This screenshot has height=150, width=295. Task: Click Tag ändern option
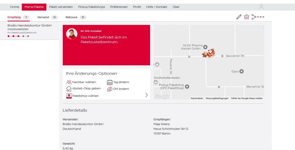[118, 82]
